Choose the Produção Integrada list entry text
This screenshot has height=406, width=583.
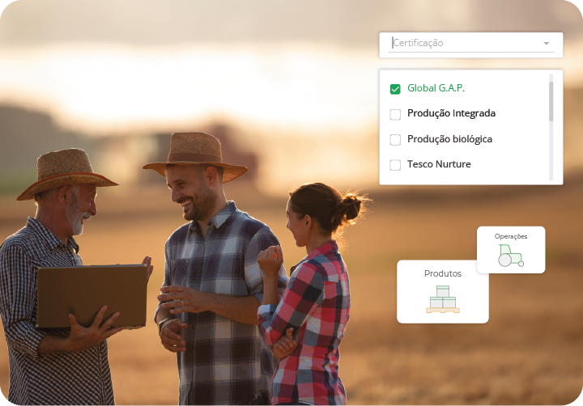tap(451, 113)
